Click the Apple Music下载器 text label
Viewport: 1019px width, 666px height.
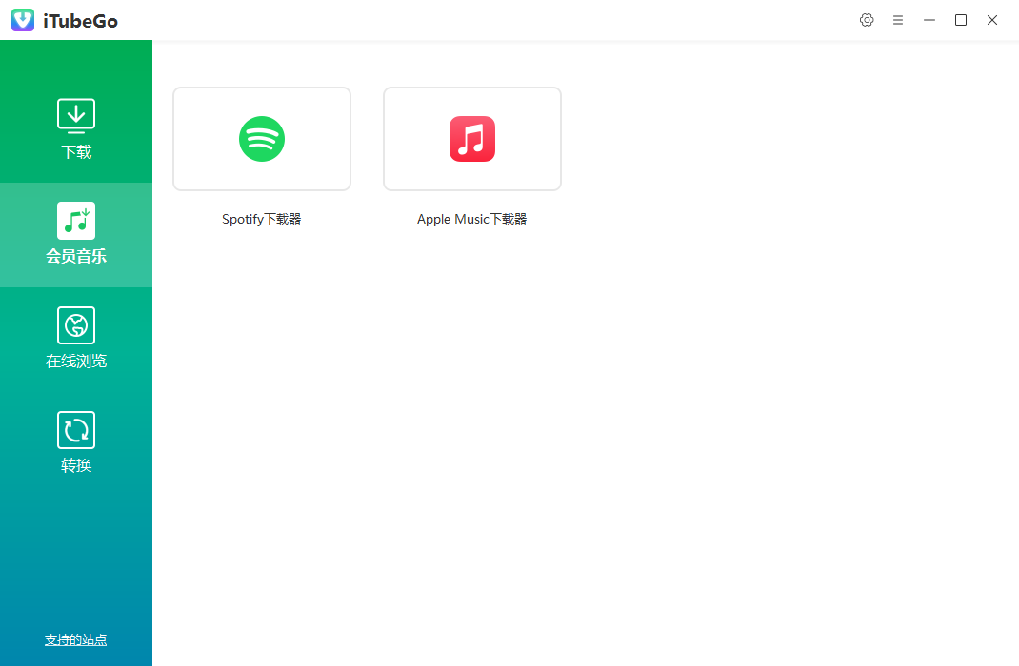click(472, 219)
